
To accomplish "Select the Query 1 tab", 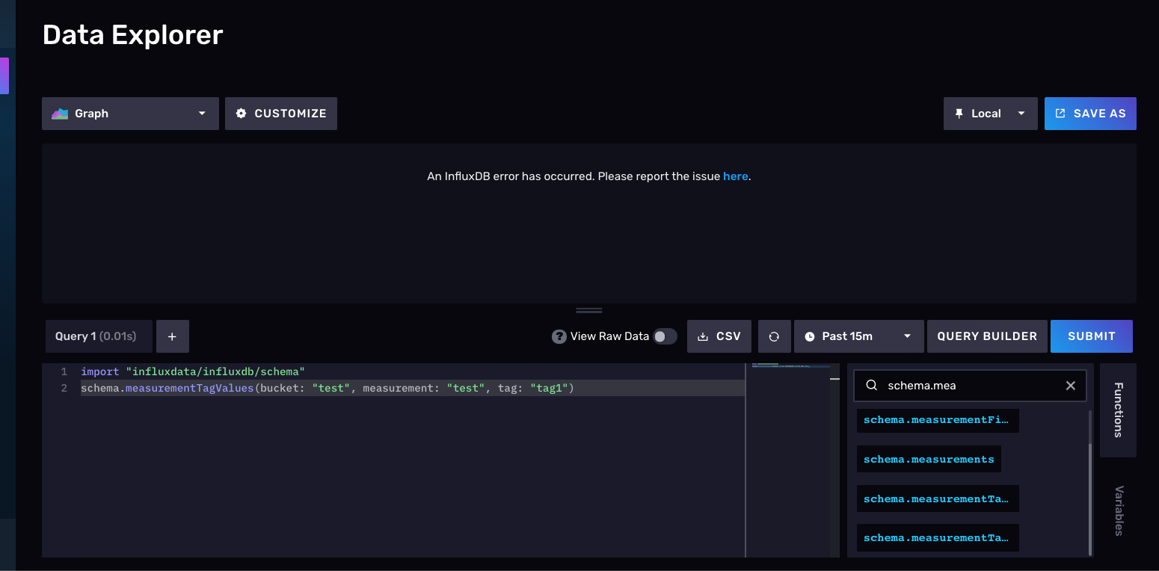I will click(x=98, y=336).
